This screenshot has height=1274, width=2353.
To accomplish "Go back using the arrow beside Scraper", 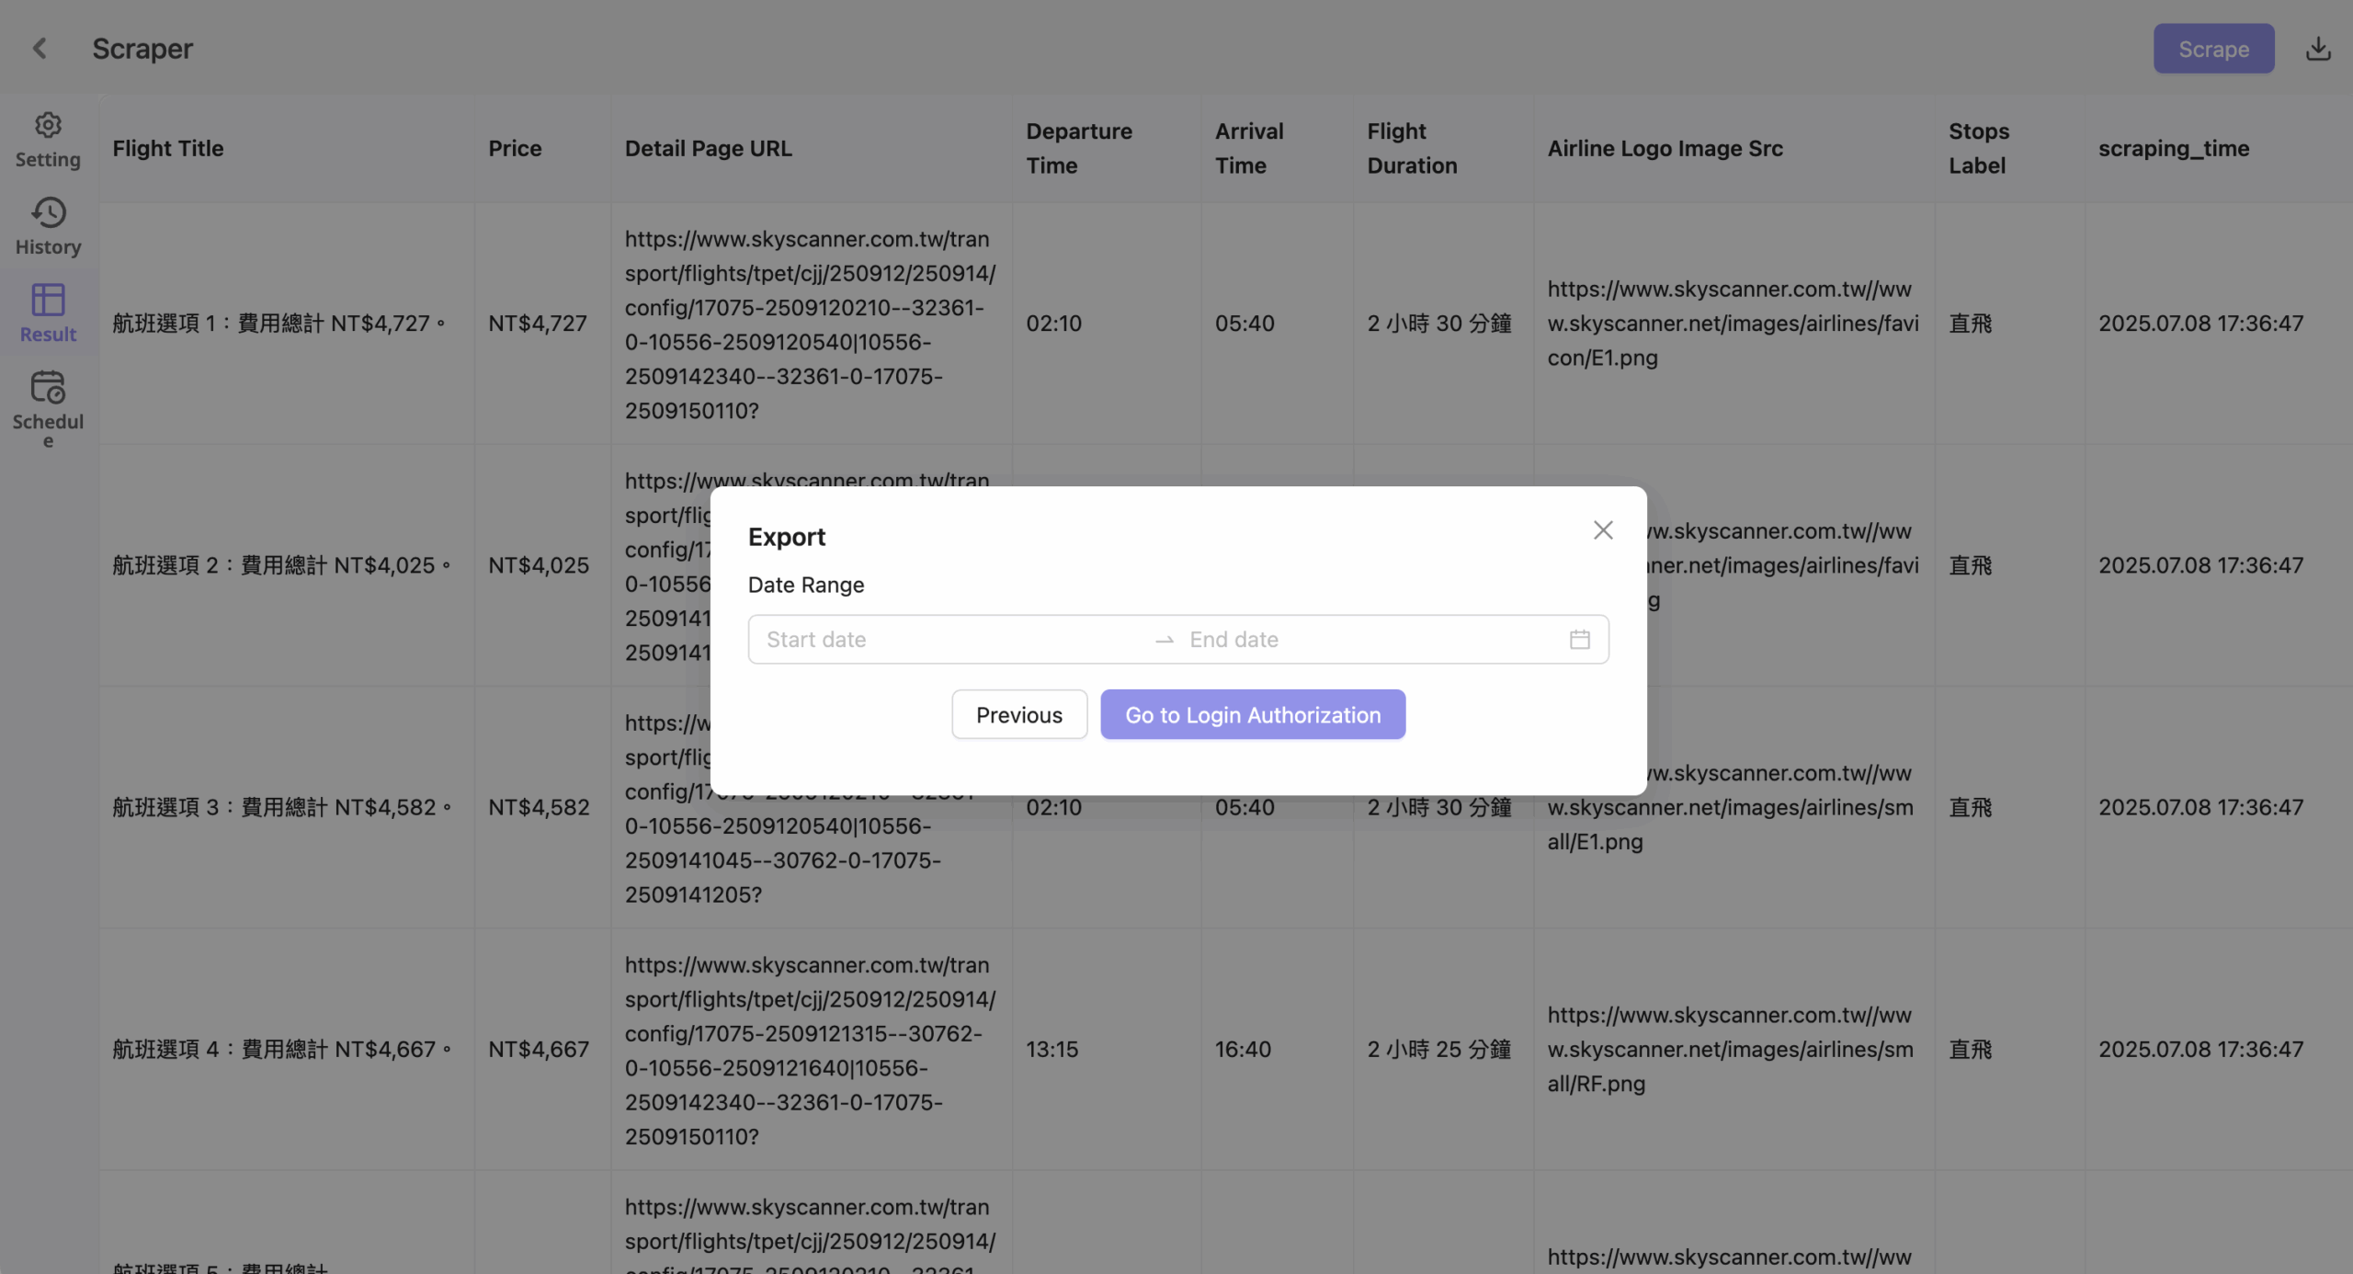I will pos(40,48).
